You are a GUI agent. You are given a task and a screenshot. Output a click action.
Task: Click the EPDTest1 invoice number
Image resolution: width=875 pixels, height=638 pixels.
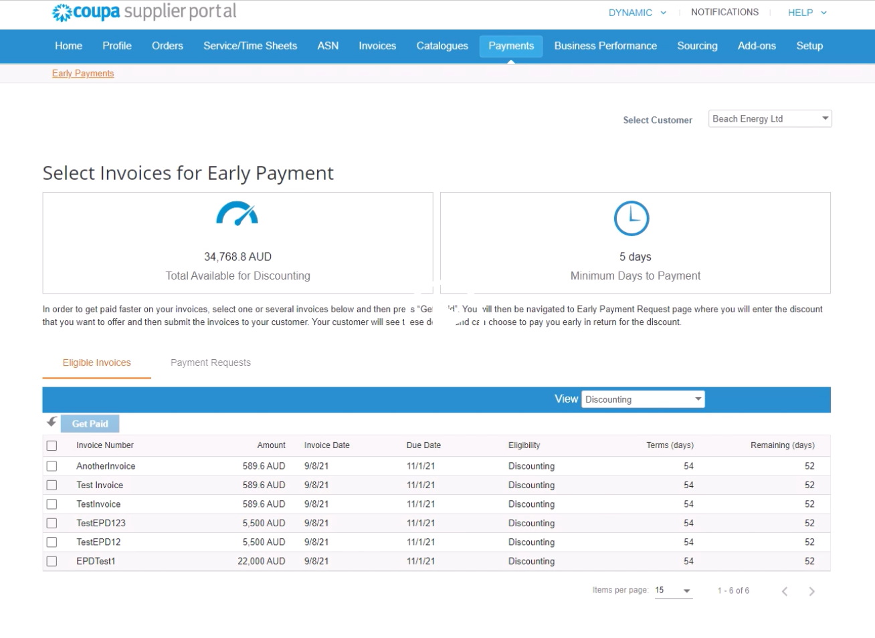point(96,561)
